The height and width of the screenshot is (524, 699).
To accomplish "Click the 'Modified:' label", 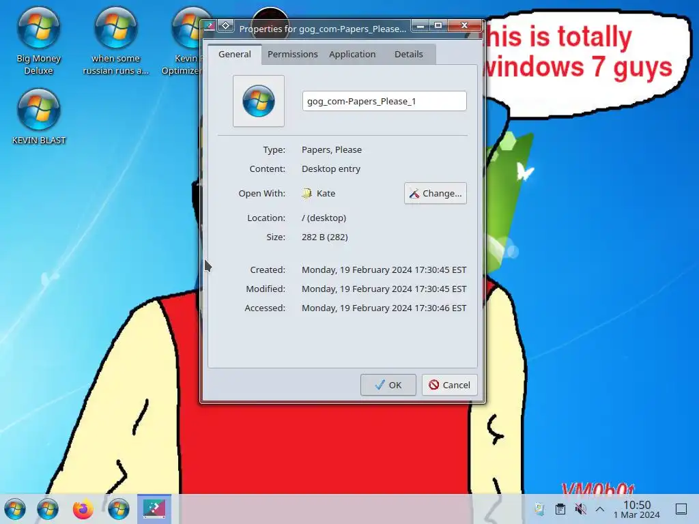I will point(266,289).
